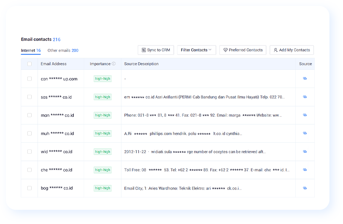Viewport: 343px width, 224px height.
Task: Tick checkbox beside che ****** co.id
Action: point(29,170)
